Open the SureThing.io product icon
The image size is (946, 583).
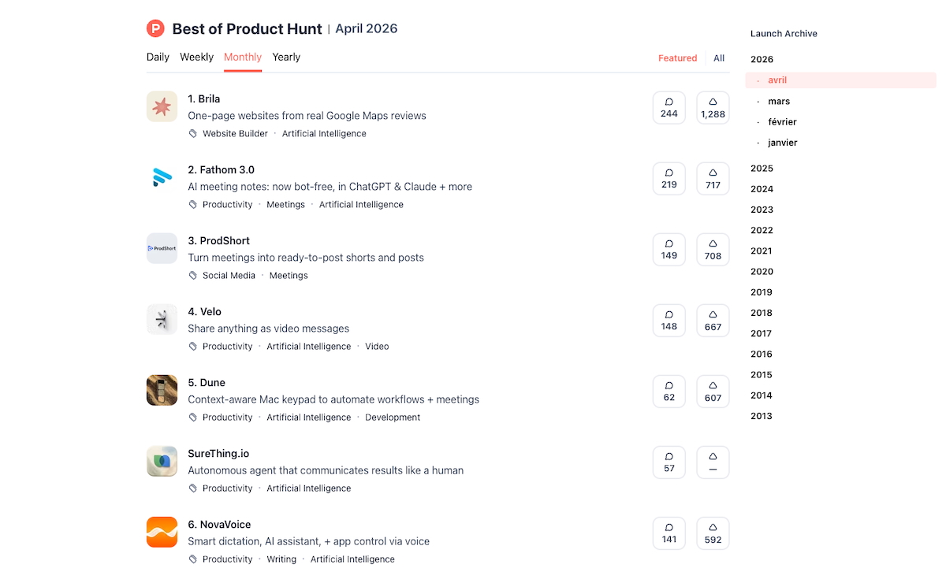click(x=162, y=461)
